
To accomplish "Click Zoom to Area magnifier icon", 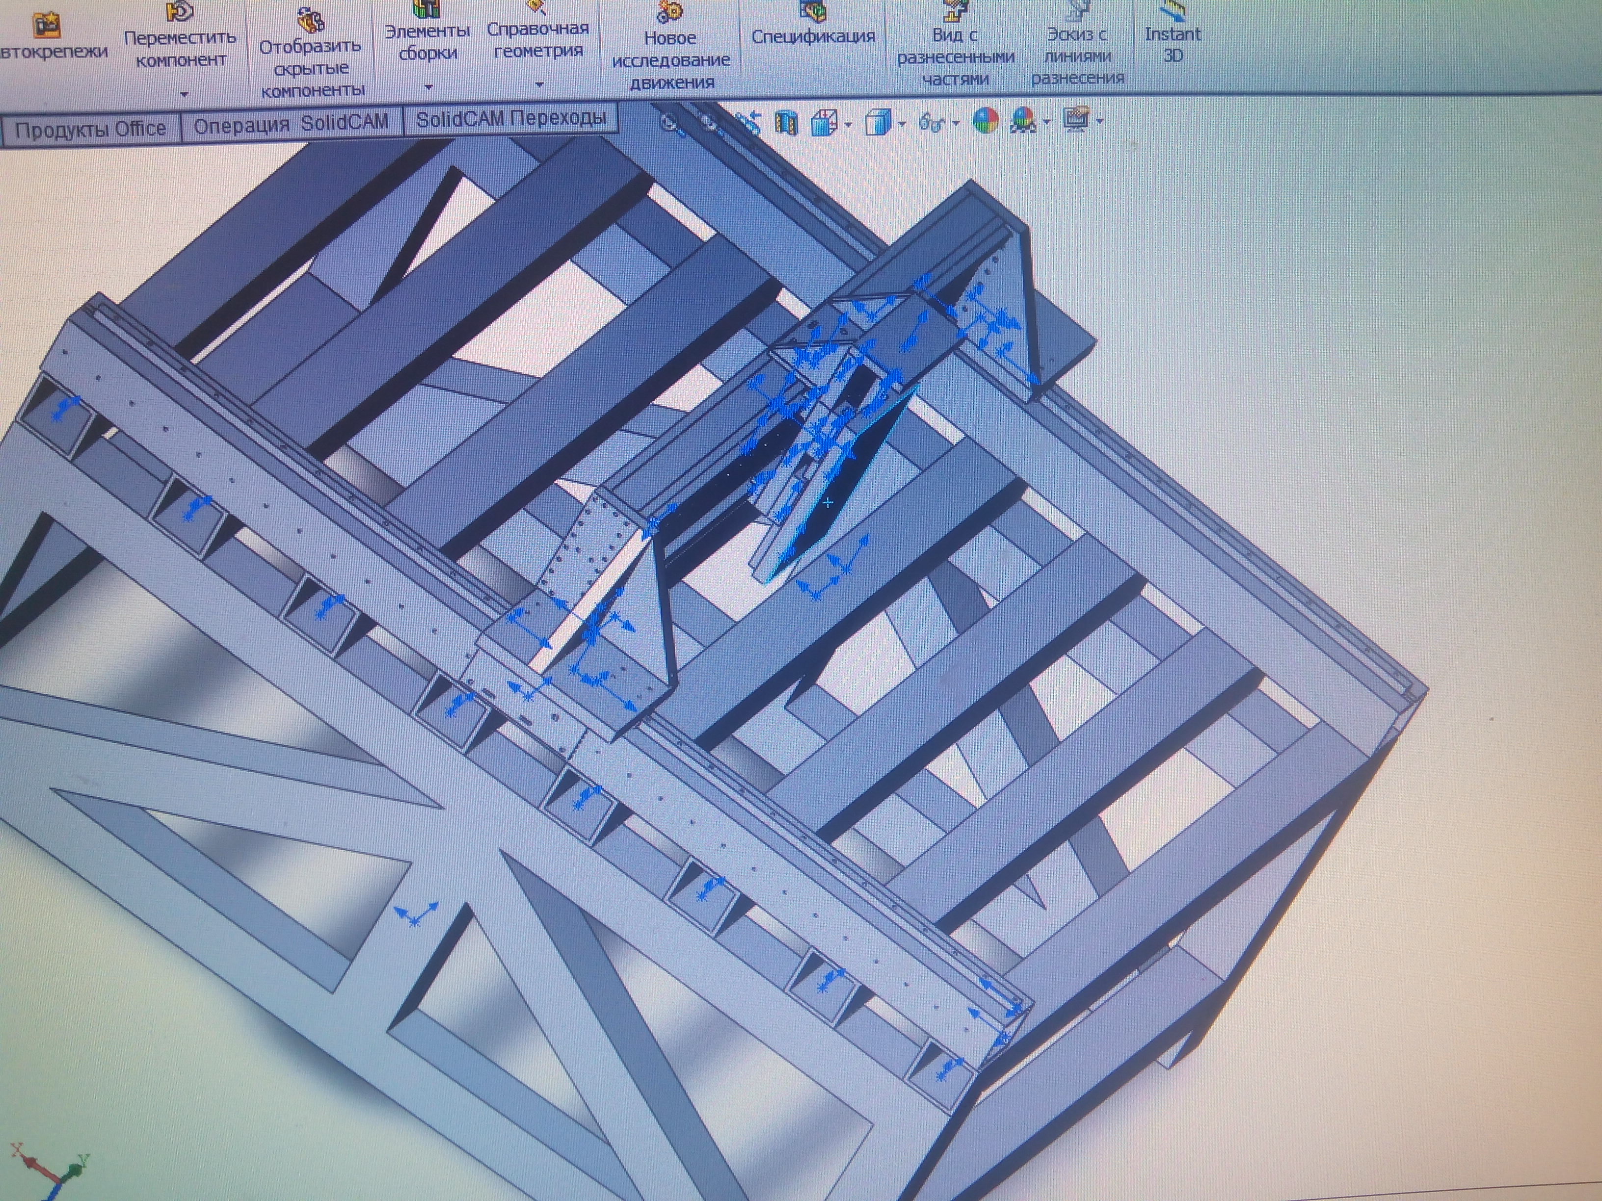I will pos(711,124).
